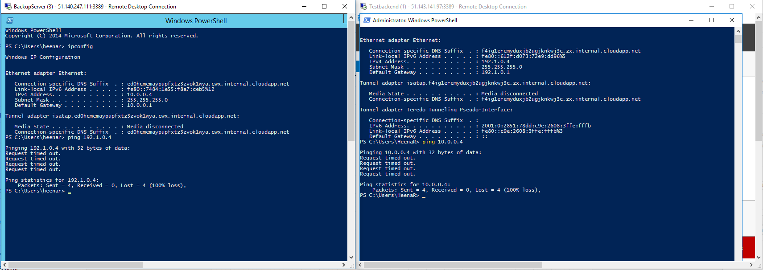
Task: Click BackupServer vertical scrollbar down arrow
Action: point(351,258)
